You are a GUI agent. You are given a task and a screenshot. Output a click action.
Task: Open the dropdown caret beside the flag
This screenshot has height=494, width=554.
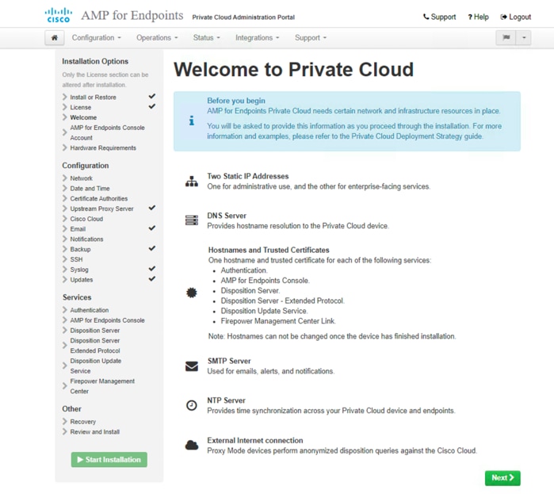(x=524, y=38)
